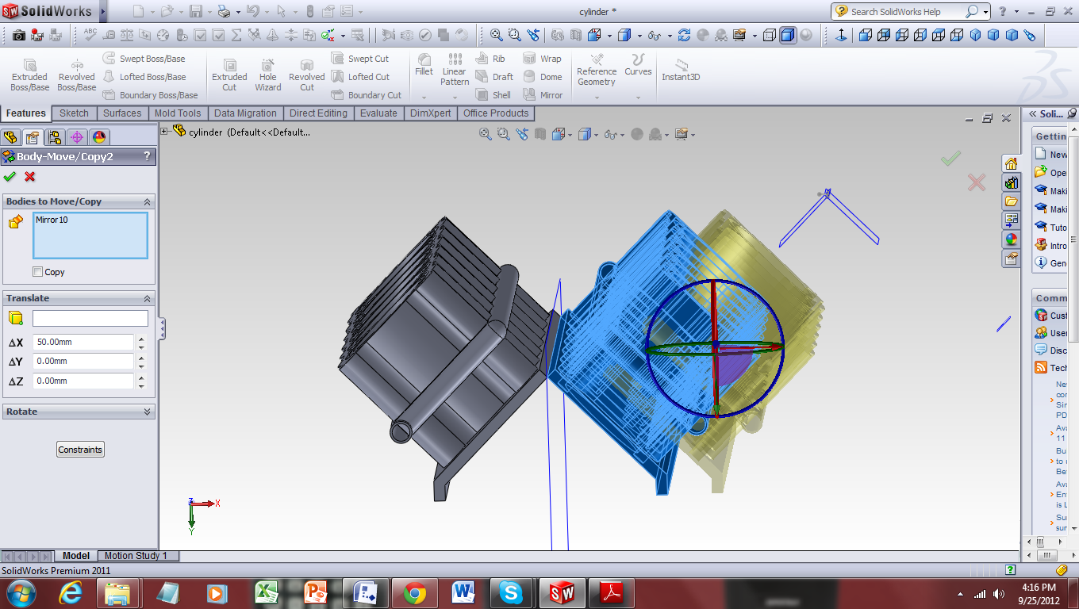1079x609 pixels.
Task: Click the Curves tool
Action: click(638, 65)
